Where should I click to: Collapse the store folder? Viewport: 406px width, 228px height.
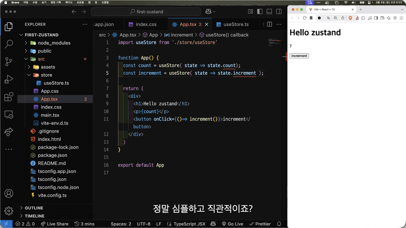(29, 75)
